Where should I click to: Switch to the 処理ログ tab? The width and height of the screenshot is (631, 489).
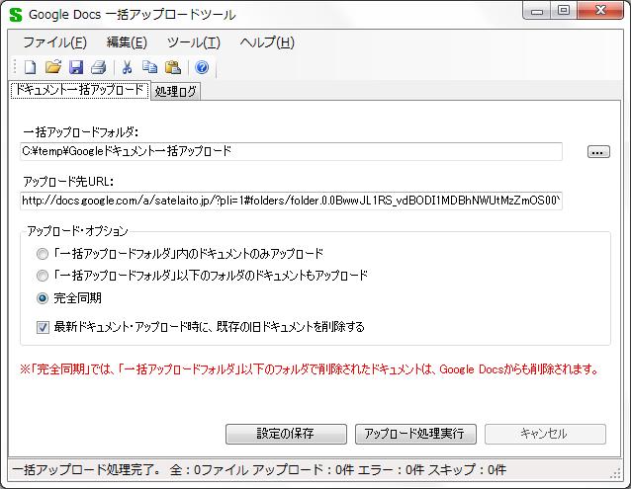pos(176,92)
